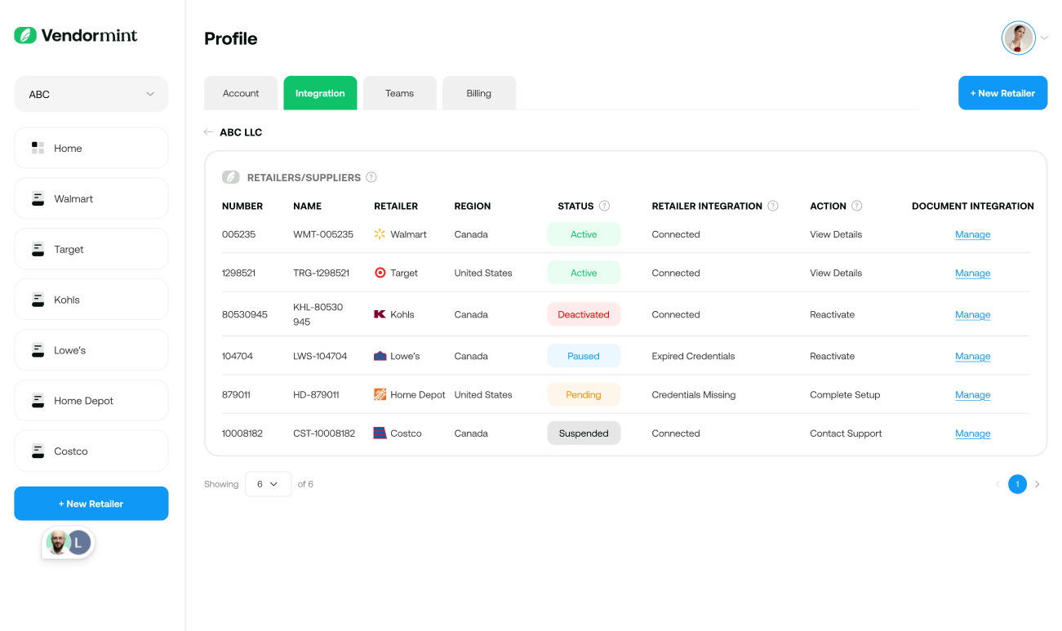1062x631 pixels.
Task: Go to the next page arrow
Action: (x=1038, y=484)
